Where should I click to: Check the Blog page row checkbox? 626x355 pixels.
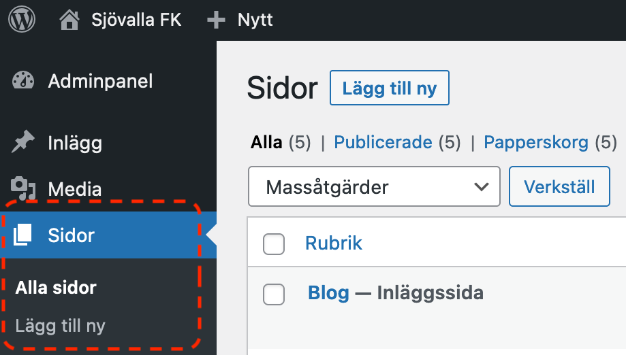274,294
